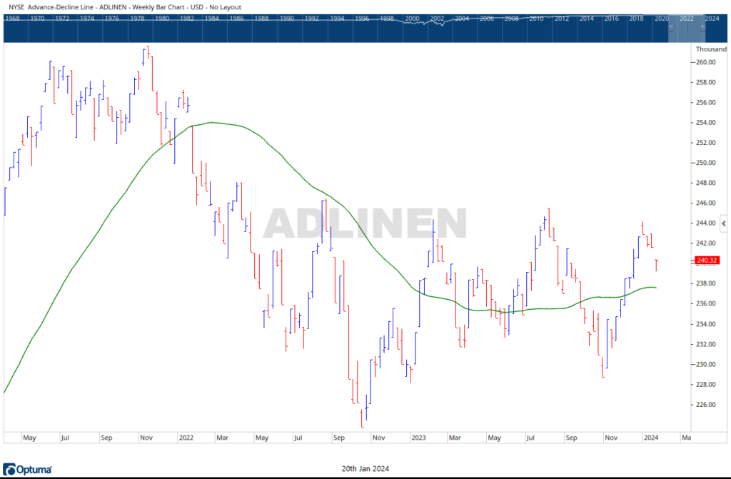Click the ADLINEN watermark in chart center
Screen dimensions: 731x479
click(x=365, y=223)
